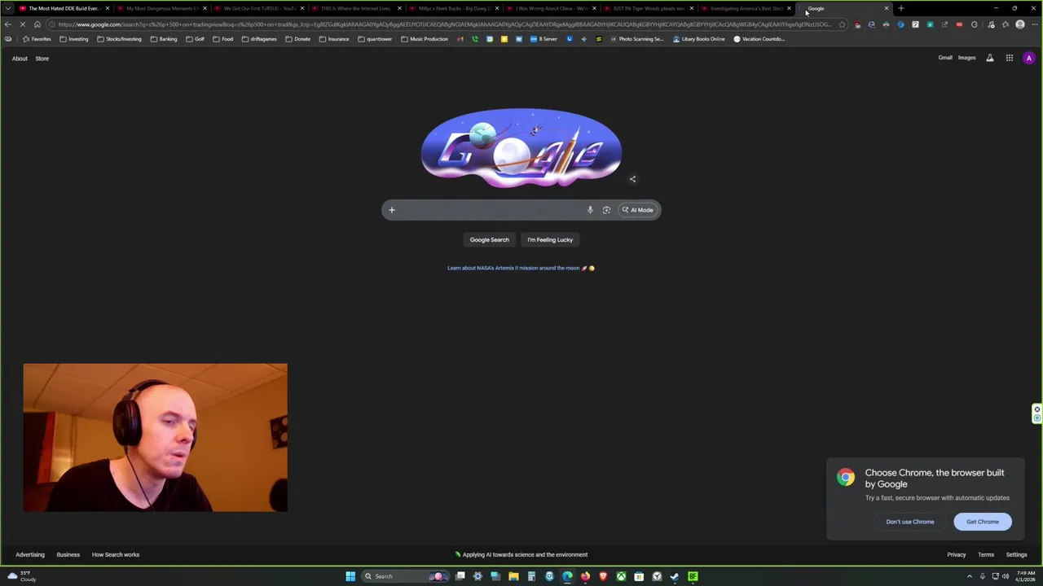Choose Don't use Chrome

click(x=910, y=522)
